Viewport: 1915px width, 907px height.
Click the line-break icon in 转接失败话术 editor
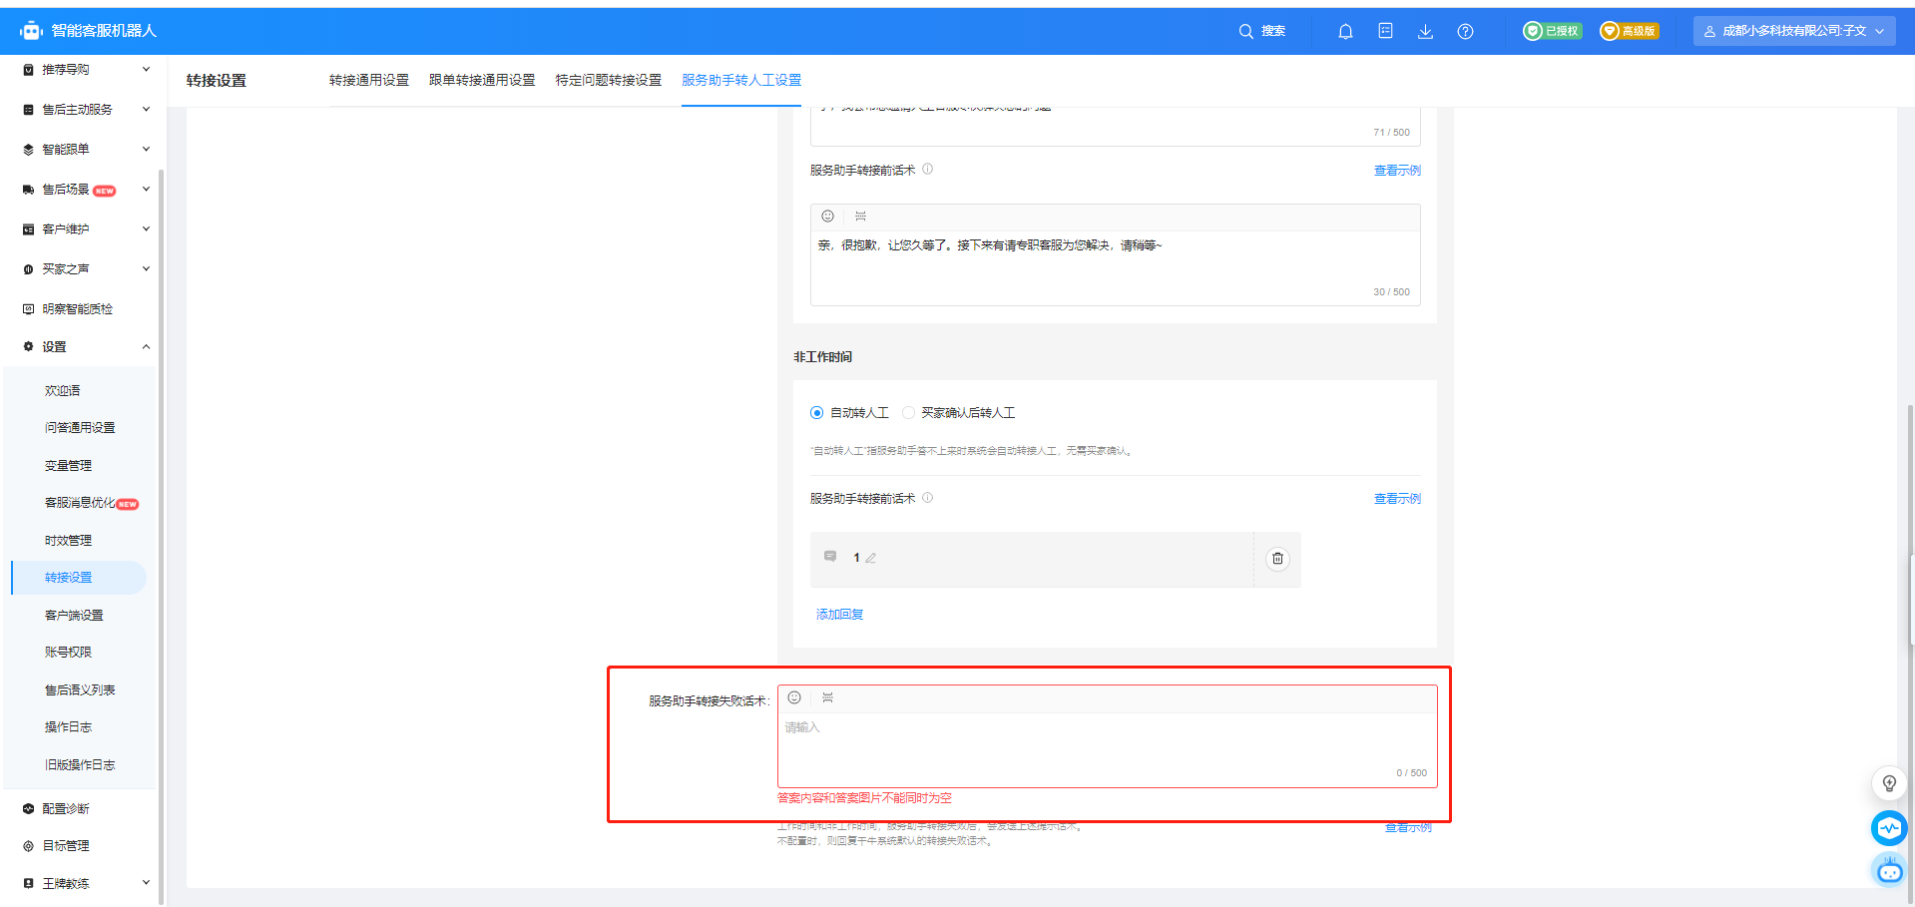(827, 697)
